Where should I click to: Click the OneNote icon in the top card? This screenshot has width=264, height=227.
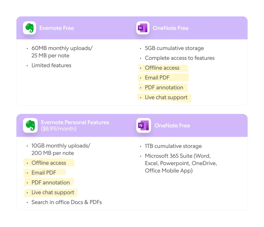(x=143, y=28)
